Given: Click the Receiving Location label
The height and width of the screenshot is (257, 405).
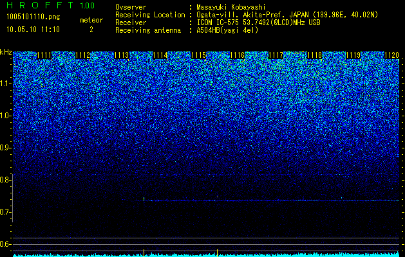Looking at the screenshot, I should [150, 15].
